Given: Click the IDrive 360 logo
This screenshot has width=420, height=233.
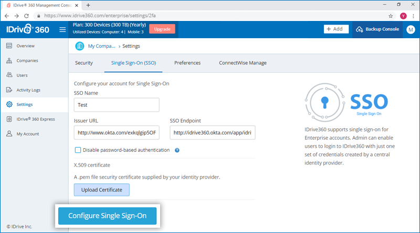Looking at the screenshot, I should (x=28, y=29).
